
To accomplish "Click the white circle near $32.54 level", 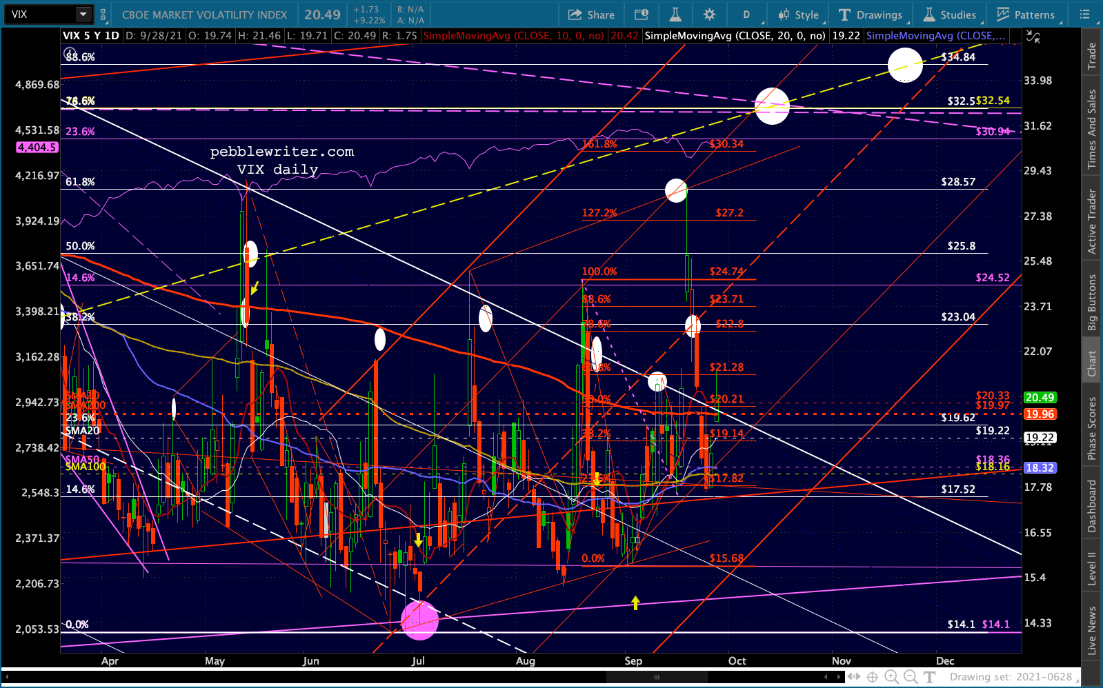I will [x=772, y=106].
